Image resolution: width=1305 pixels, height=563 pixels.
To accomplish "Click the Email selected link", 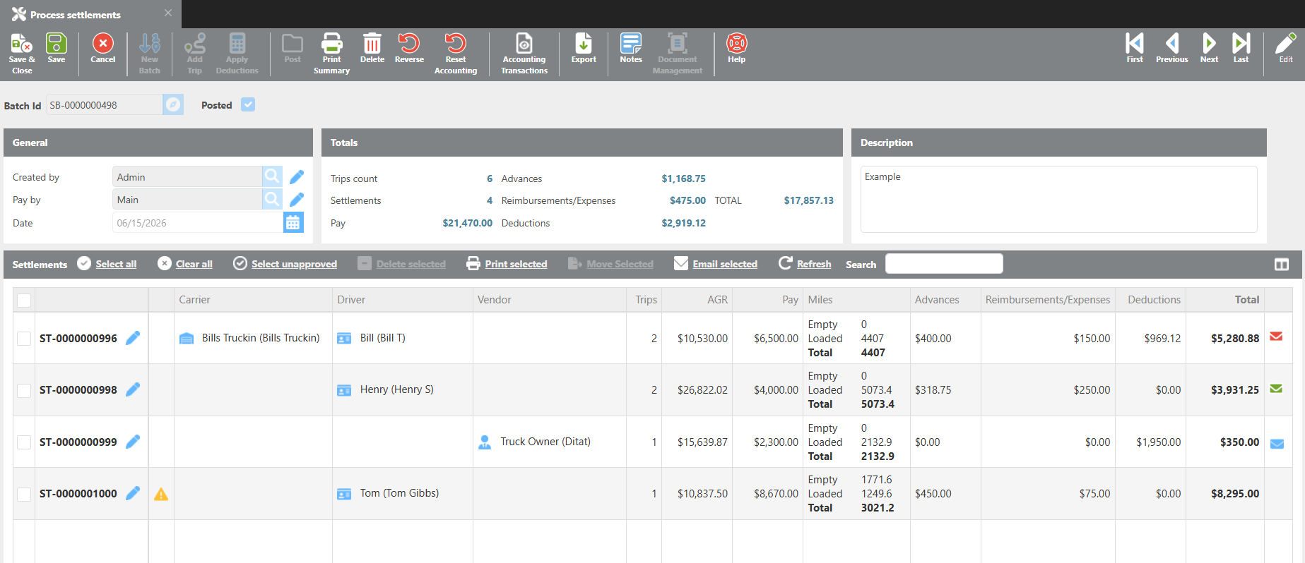I will point(725,264).
